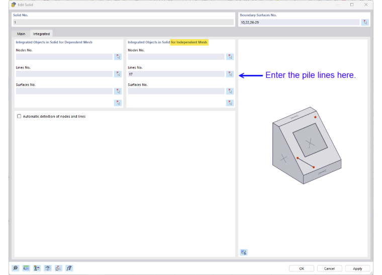Click the pick icon beside Dependent Mesh Lines No.
Screen dimensions: 382x275
click(118, 74)
